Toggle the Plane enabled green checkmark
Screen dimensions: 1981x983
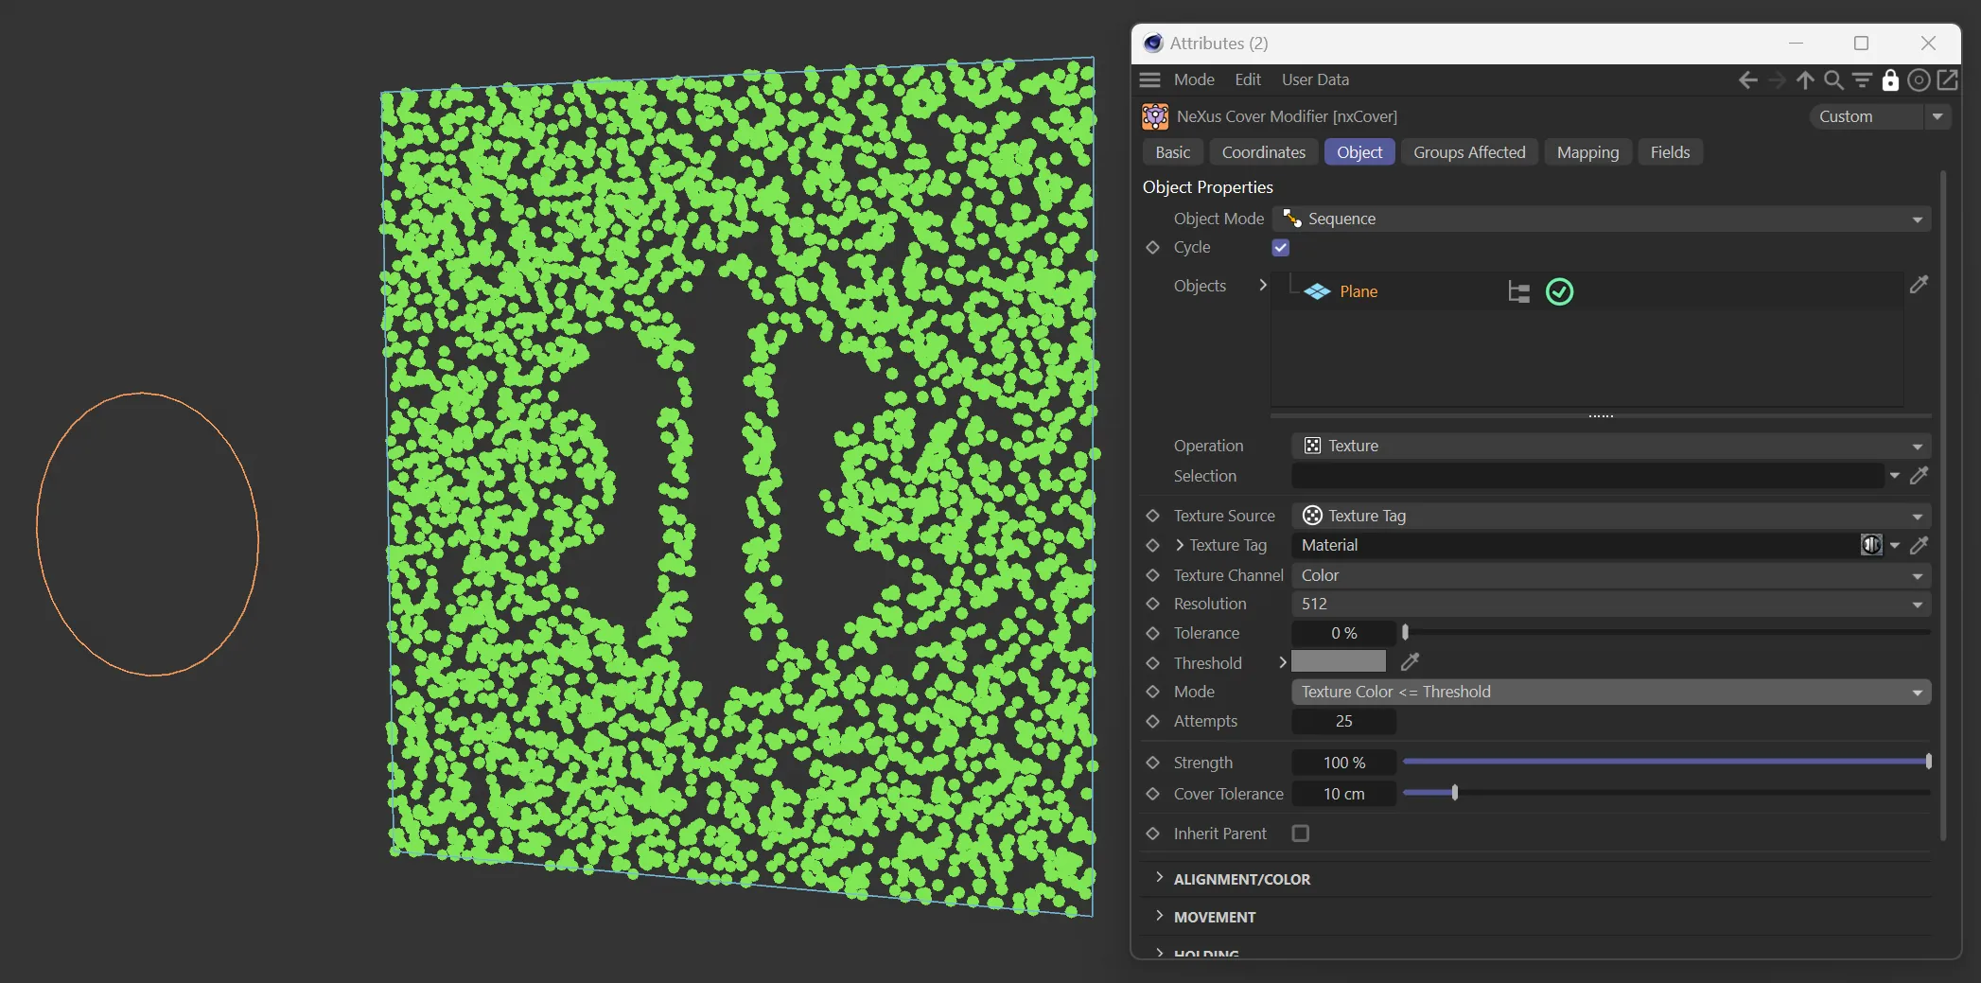pyautogui.click(x=1559, y=292)
